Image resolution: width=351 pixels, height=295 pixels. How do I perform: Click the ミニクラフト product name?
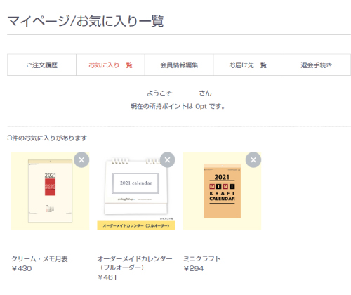[201, 259]
